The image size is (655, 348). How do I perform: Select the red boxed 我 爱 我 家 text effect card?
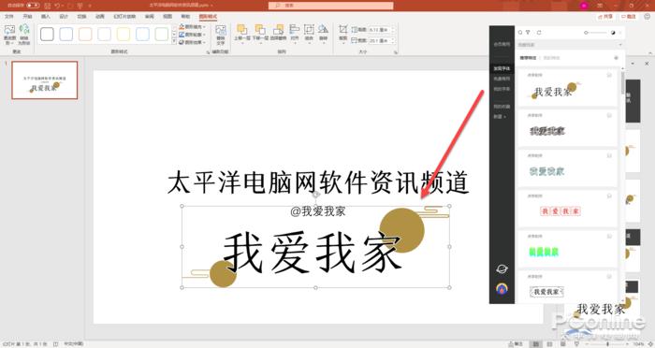pyautogui.click(x=567, y=209)
